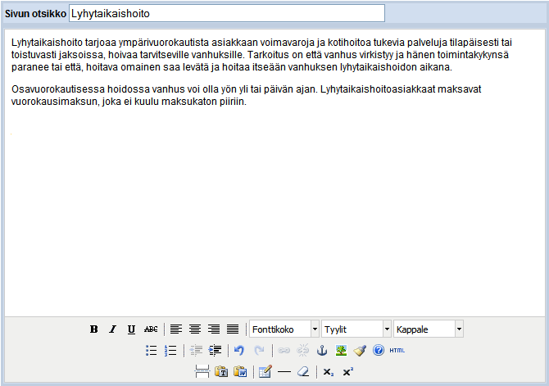The width and height of the screenshot is (549, 386).
Task: Place the cursor on "Osavuorokautisessa" in the editor
Action: 58,89
